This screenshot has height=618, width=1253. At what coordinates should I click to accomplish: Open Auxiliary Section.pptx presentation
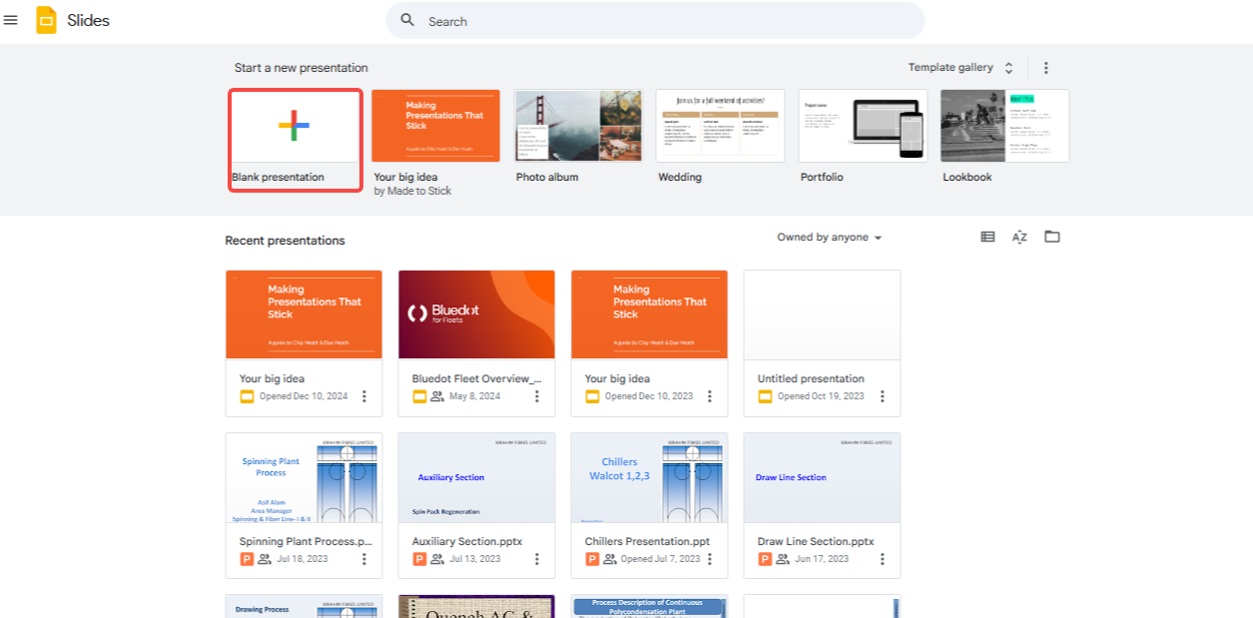(x=476, y=505)
